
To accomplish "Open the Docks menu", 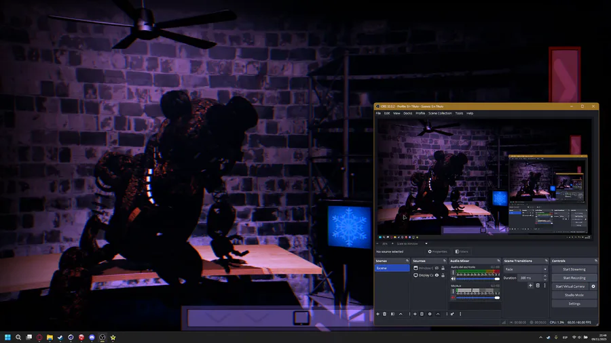I will tap(407, 113).
